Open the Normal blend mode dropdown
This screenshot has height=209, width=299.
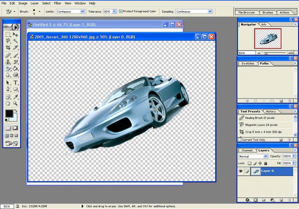pyautogui.click(x=253, y=156)
